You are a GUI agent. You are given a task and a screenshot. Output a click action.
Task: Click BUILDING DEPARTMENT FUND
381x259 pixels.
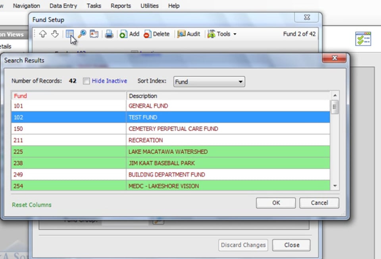228,174
